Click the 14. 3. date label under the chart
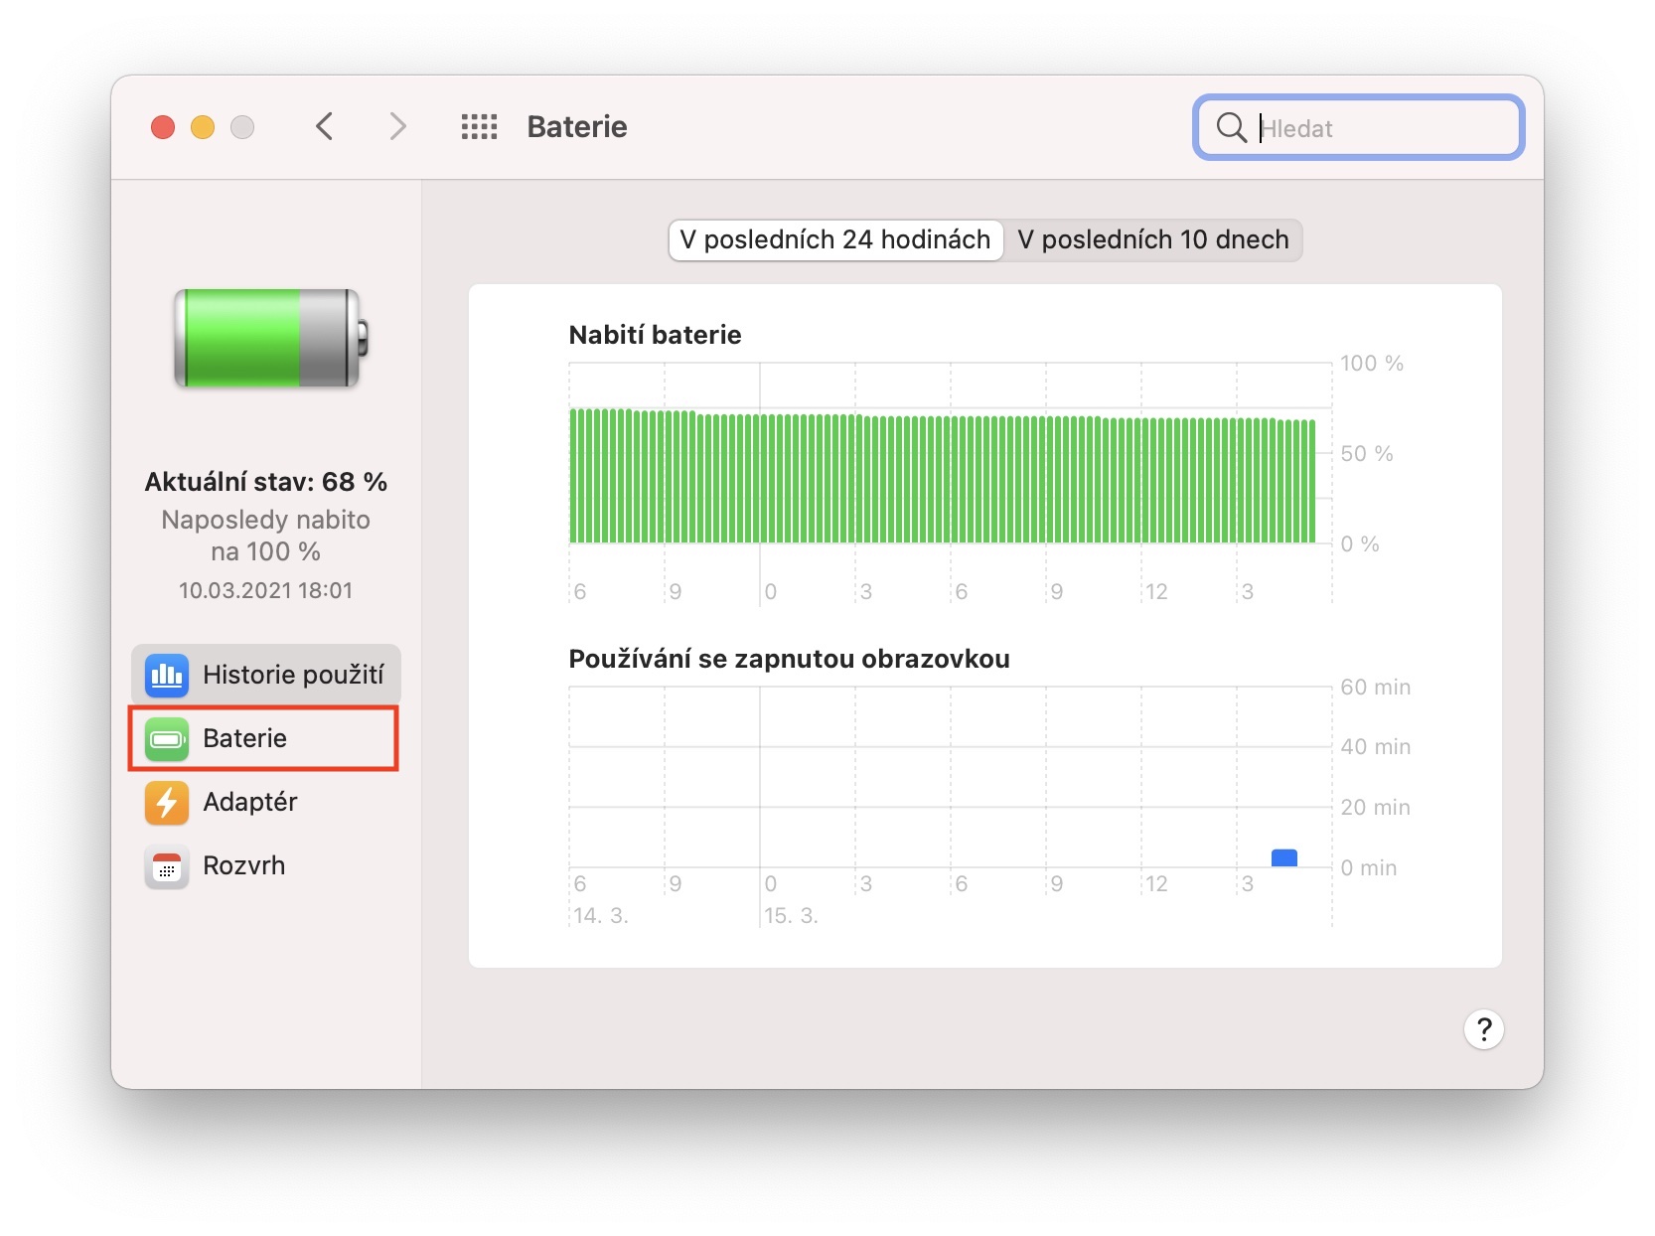1655x1236 pixels. click(601, 916)
